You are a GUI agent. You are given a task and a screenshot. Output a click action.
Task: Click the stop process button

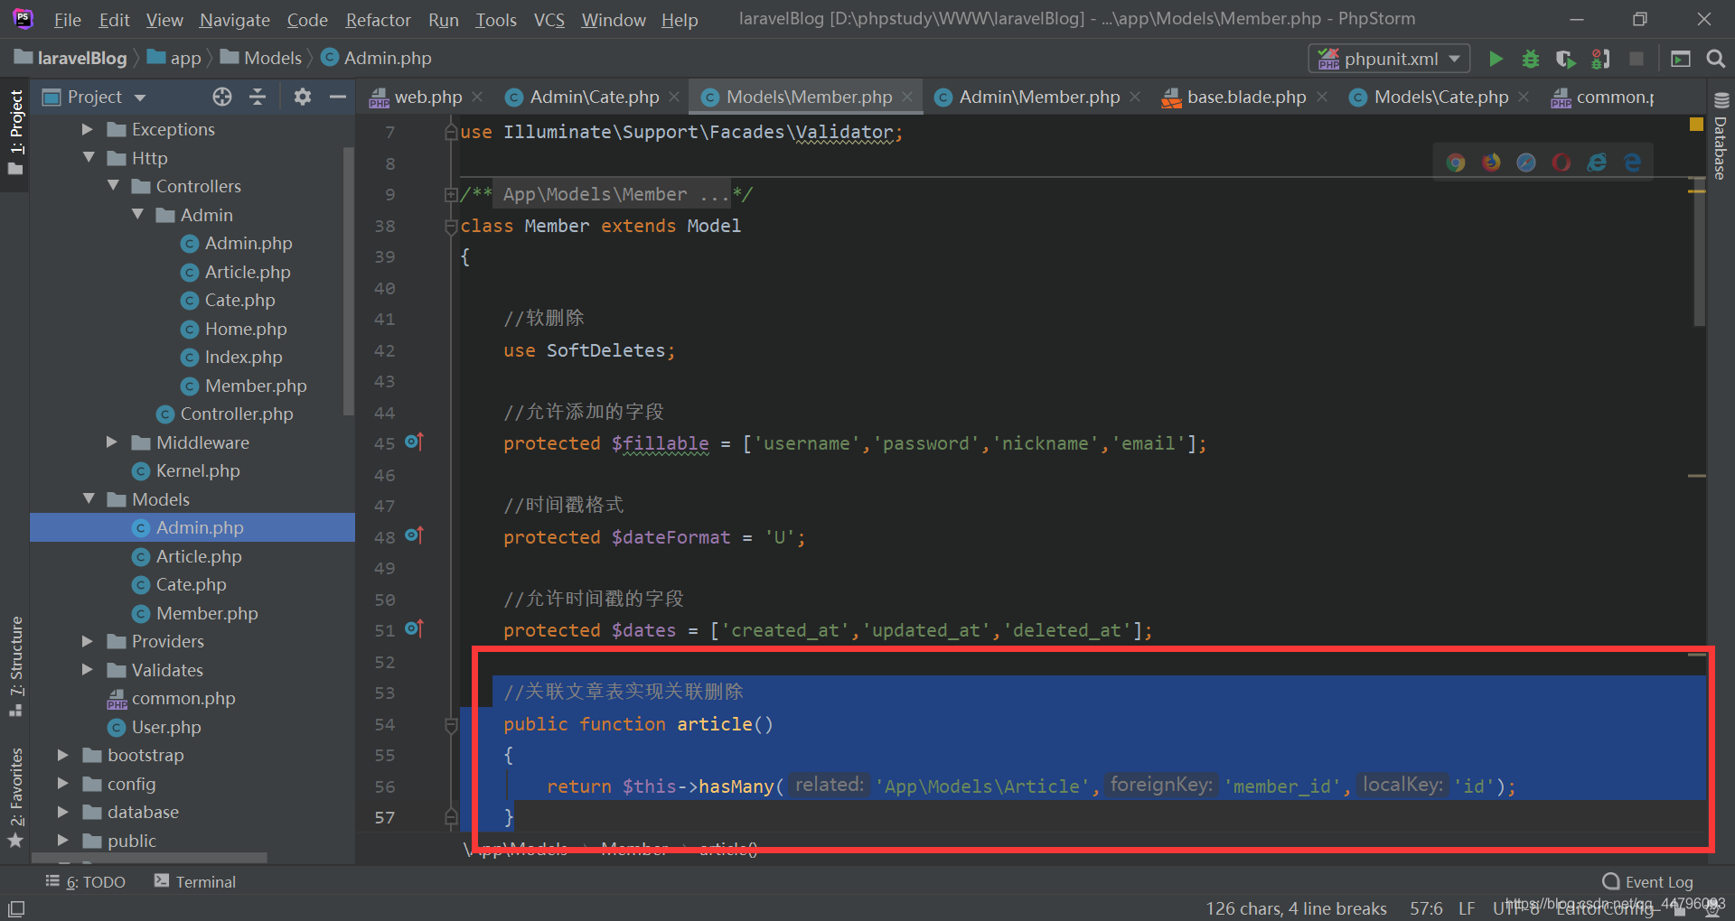[x=1636, y=59]
